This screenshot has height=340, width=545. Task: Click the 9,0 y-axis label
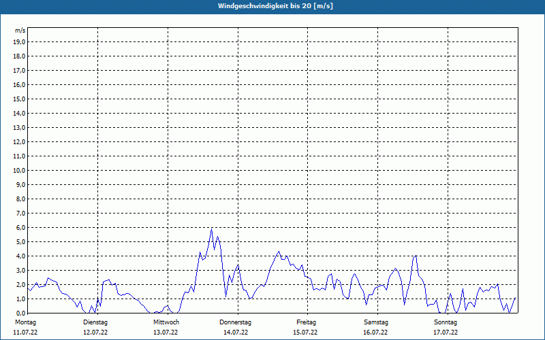[x=20, y=184]
